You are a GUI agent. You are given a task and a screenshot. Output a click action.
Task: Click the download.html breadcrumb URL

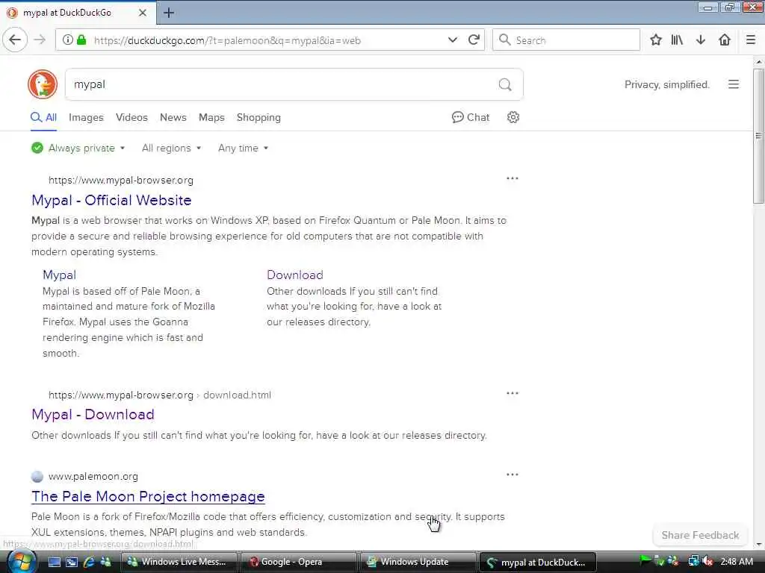pyautogui.click(x=237, y=395)
